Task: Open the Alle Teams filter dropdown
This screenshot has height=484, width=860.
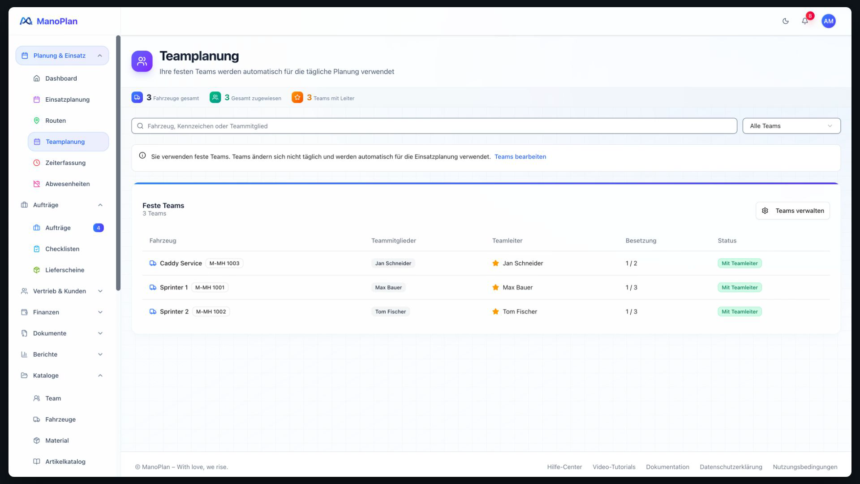Action: point(791,126)
